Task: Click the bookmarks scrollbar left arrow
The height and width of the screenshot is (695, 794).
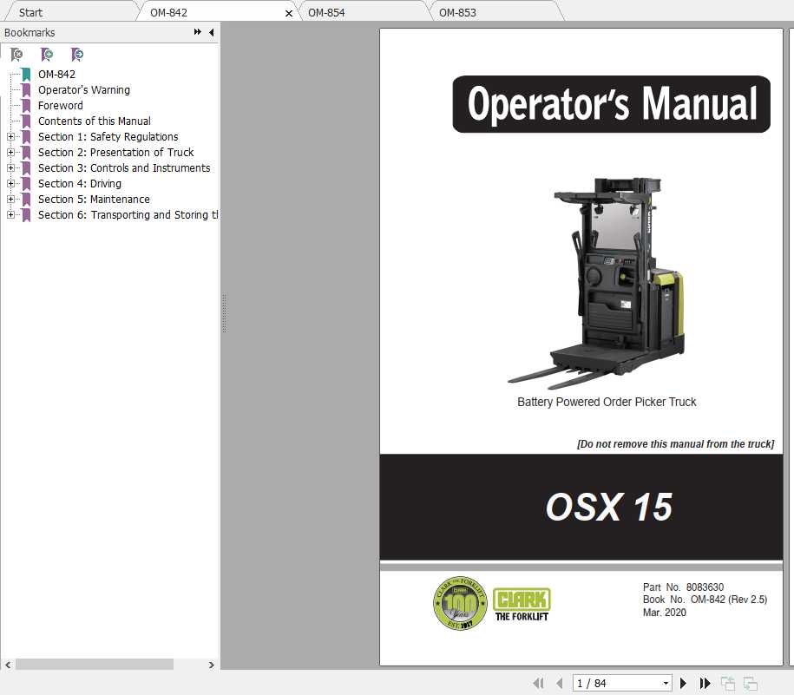Action: click(x=8, y=665)
